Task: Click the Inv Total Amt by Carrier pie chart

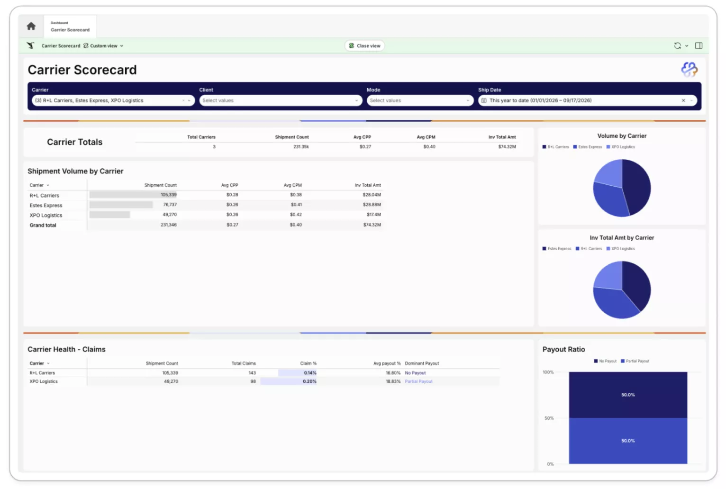Action: pos(622,290)
